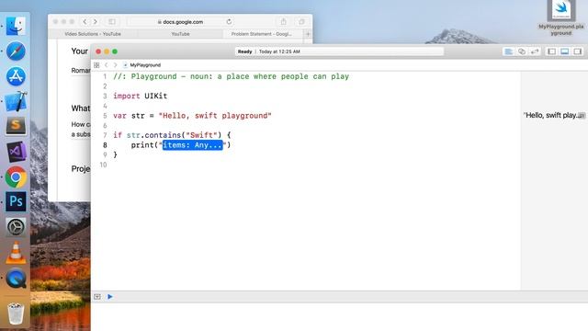Toggle the Safari sidebar button

[x=112, y=22]
